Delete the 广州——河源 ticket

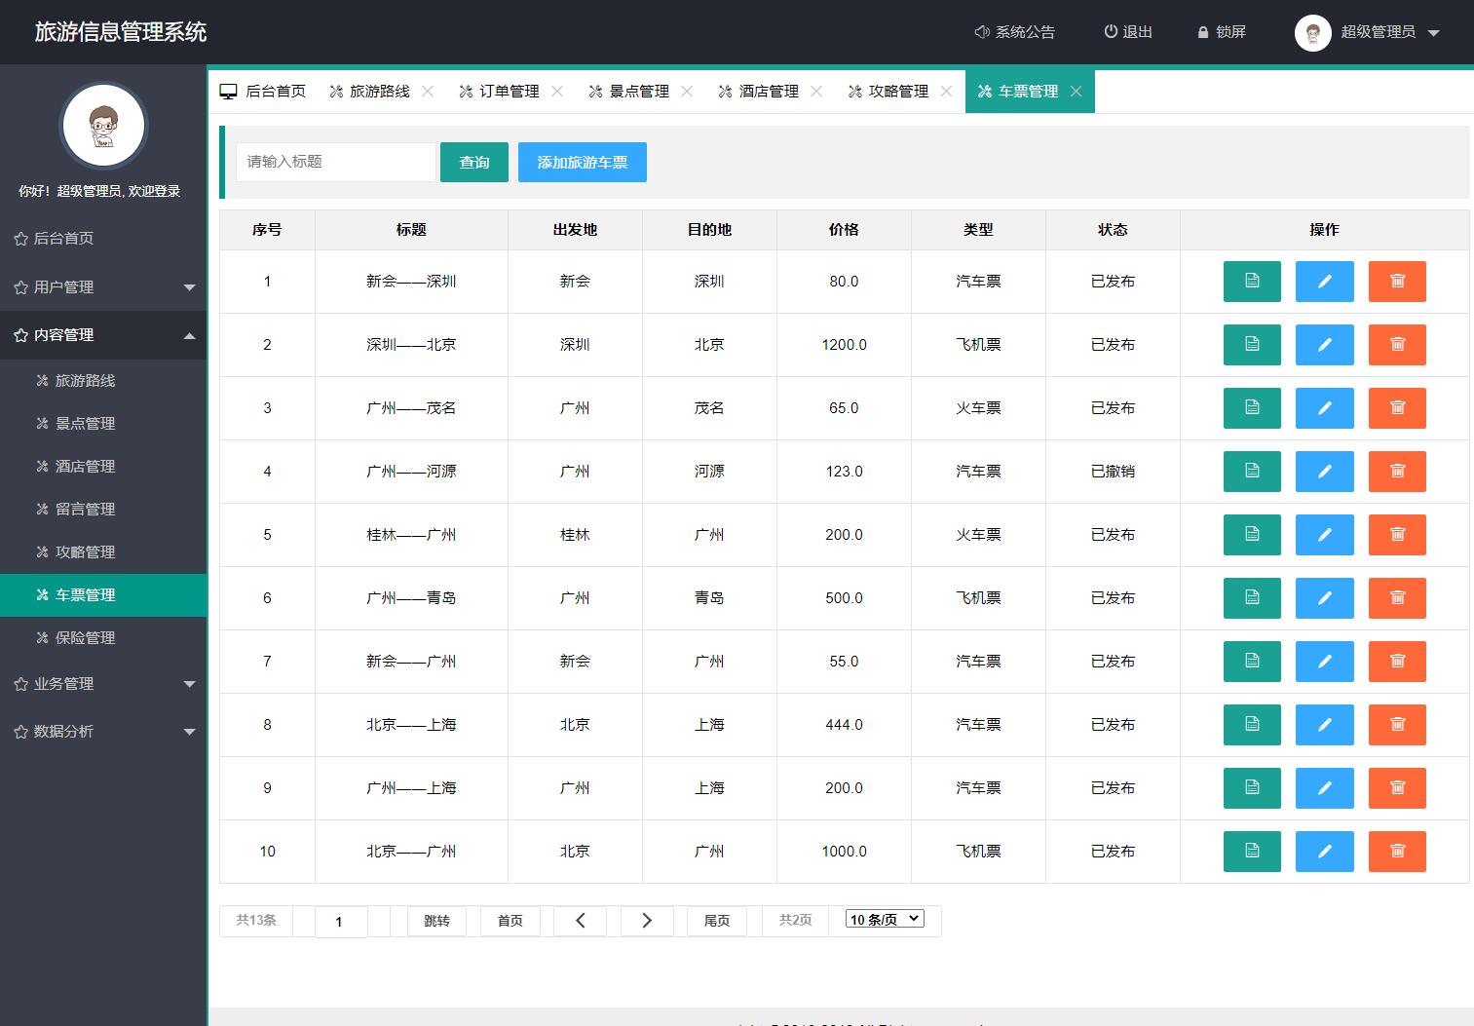(x=1397, y=472)
